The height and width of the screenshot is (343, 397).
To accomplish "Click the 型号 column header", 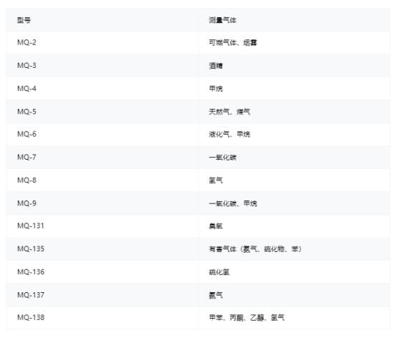I will click(24, 20).
